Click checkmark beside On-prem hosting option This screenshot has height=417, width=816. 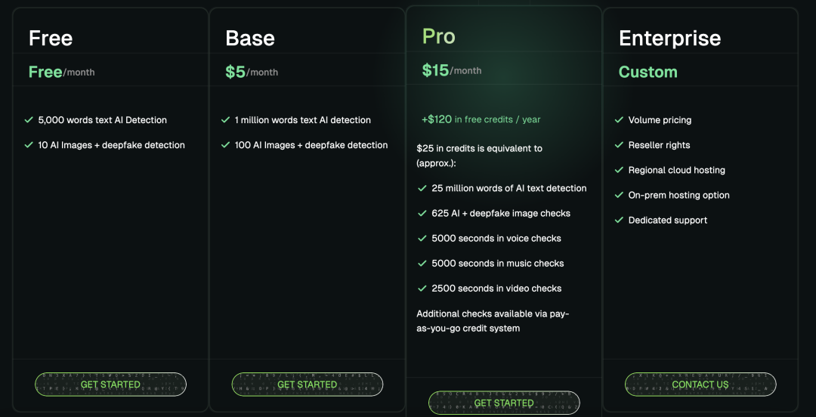pyautogui.click(x=619, y=195)
